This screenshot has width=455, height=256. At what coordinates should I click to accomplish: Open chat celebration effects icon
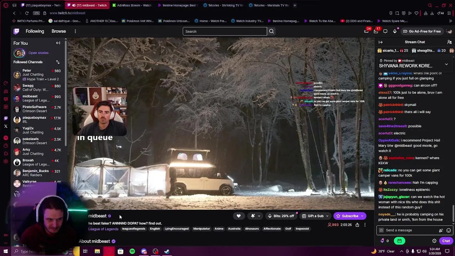coord(441,230)
